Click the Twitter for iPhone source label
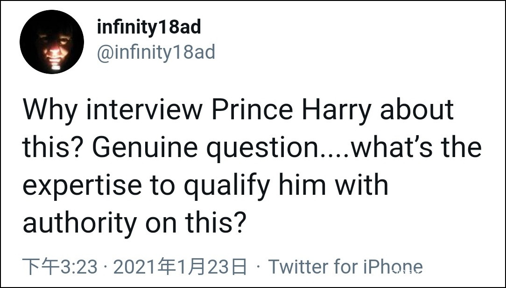Viewport: 506px width, 288px height. 345,267
